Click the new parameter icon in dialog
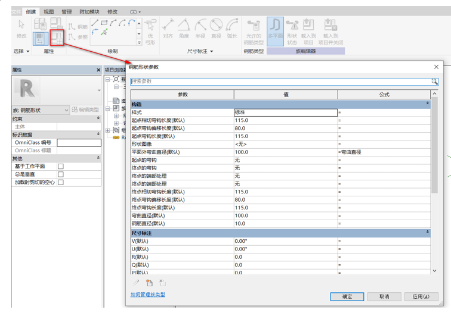Screen dimensions: 451x316 click(x=149, y=283)
